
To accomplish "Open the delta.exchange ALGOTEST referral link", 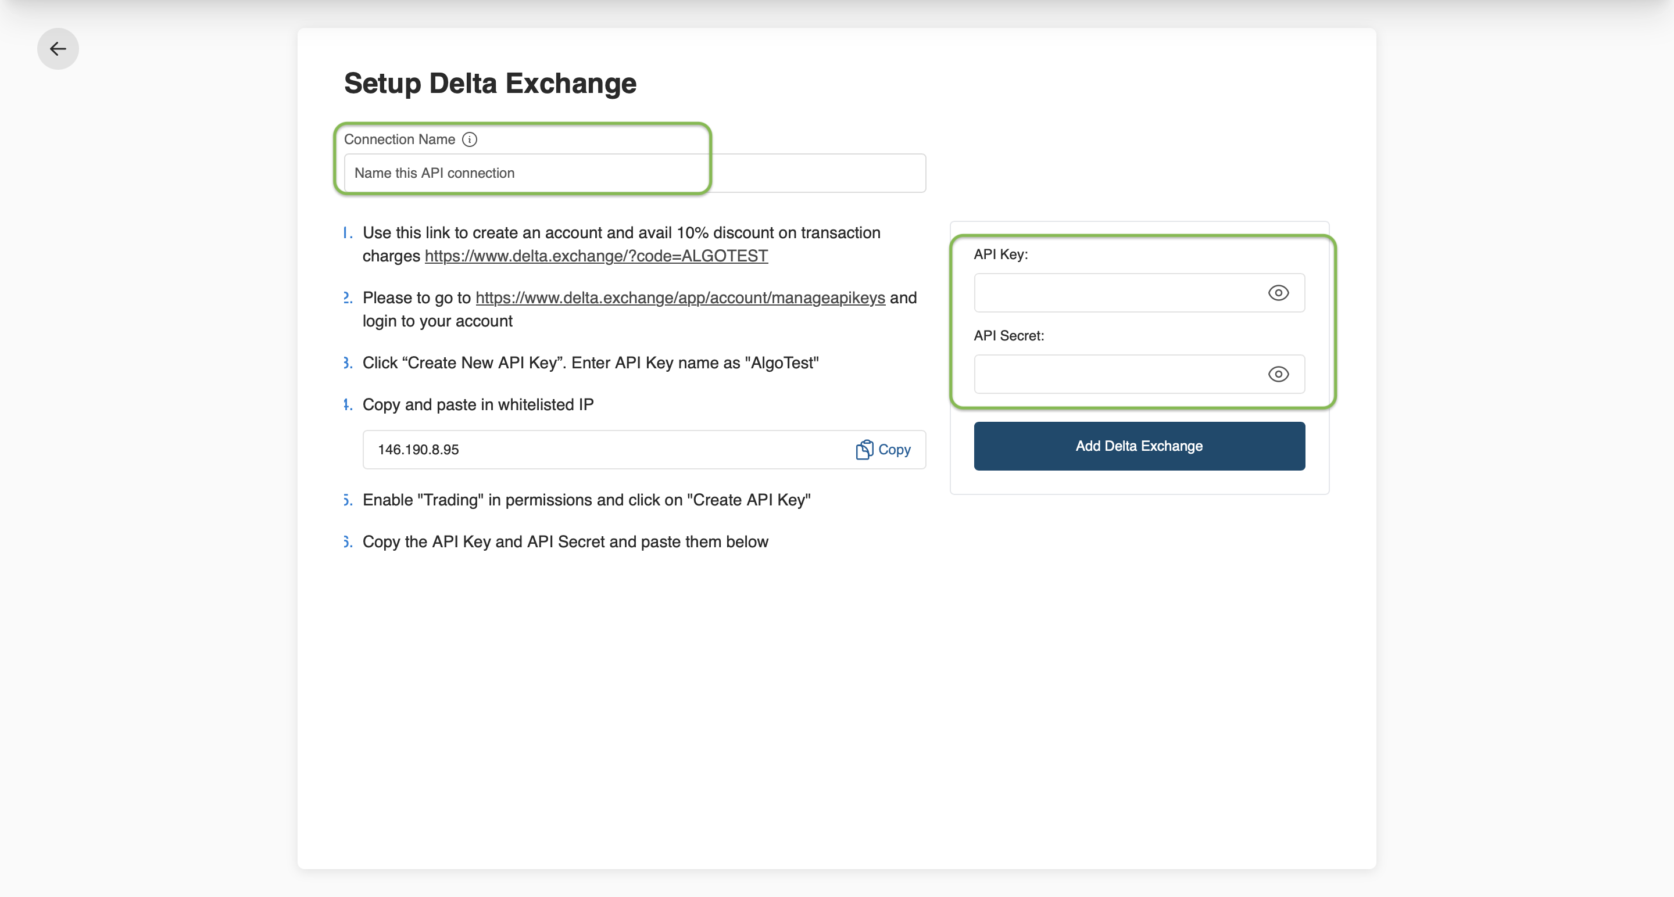I will coord(596,256).
